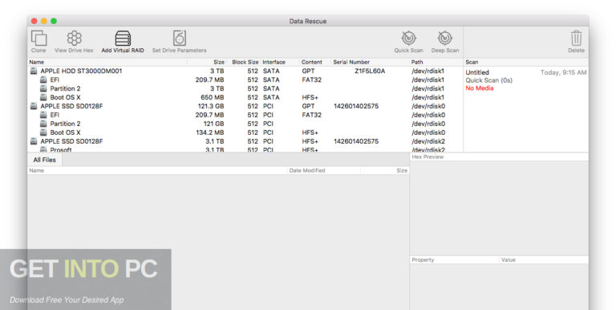Select the Untitled scan entry
Image resolution: width=616 pixels, height=310 pixels.
click(477, 72)
